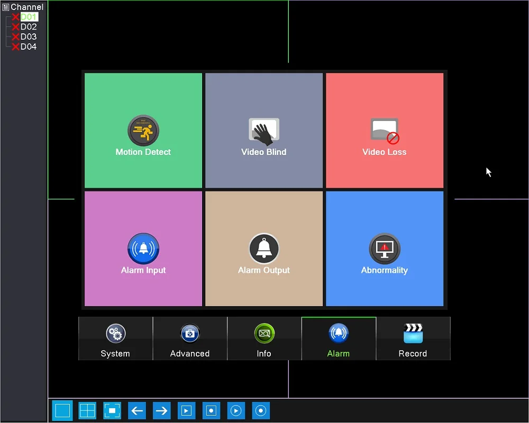The width and height of the screenshot is (529, 423).
Task: Click the circular play icon
Action: click(236, 410)
